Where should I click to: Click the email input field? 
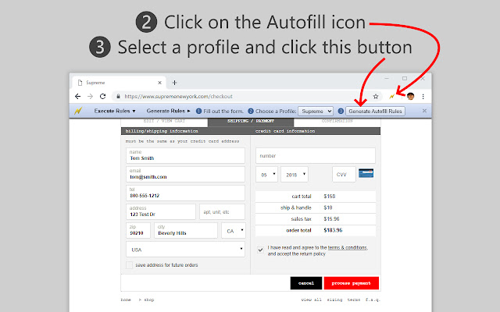point(185,174)
